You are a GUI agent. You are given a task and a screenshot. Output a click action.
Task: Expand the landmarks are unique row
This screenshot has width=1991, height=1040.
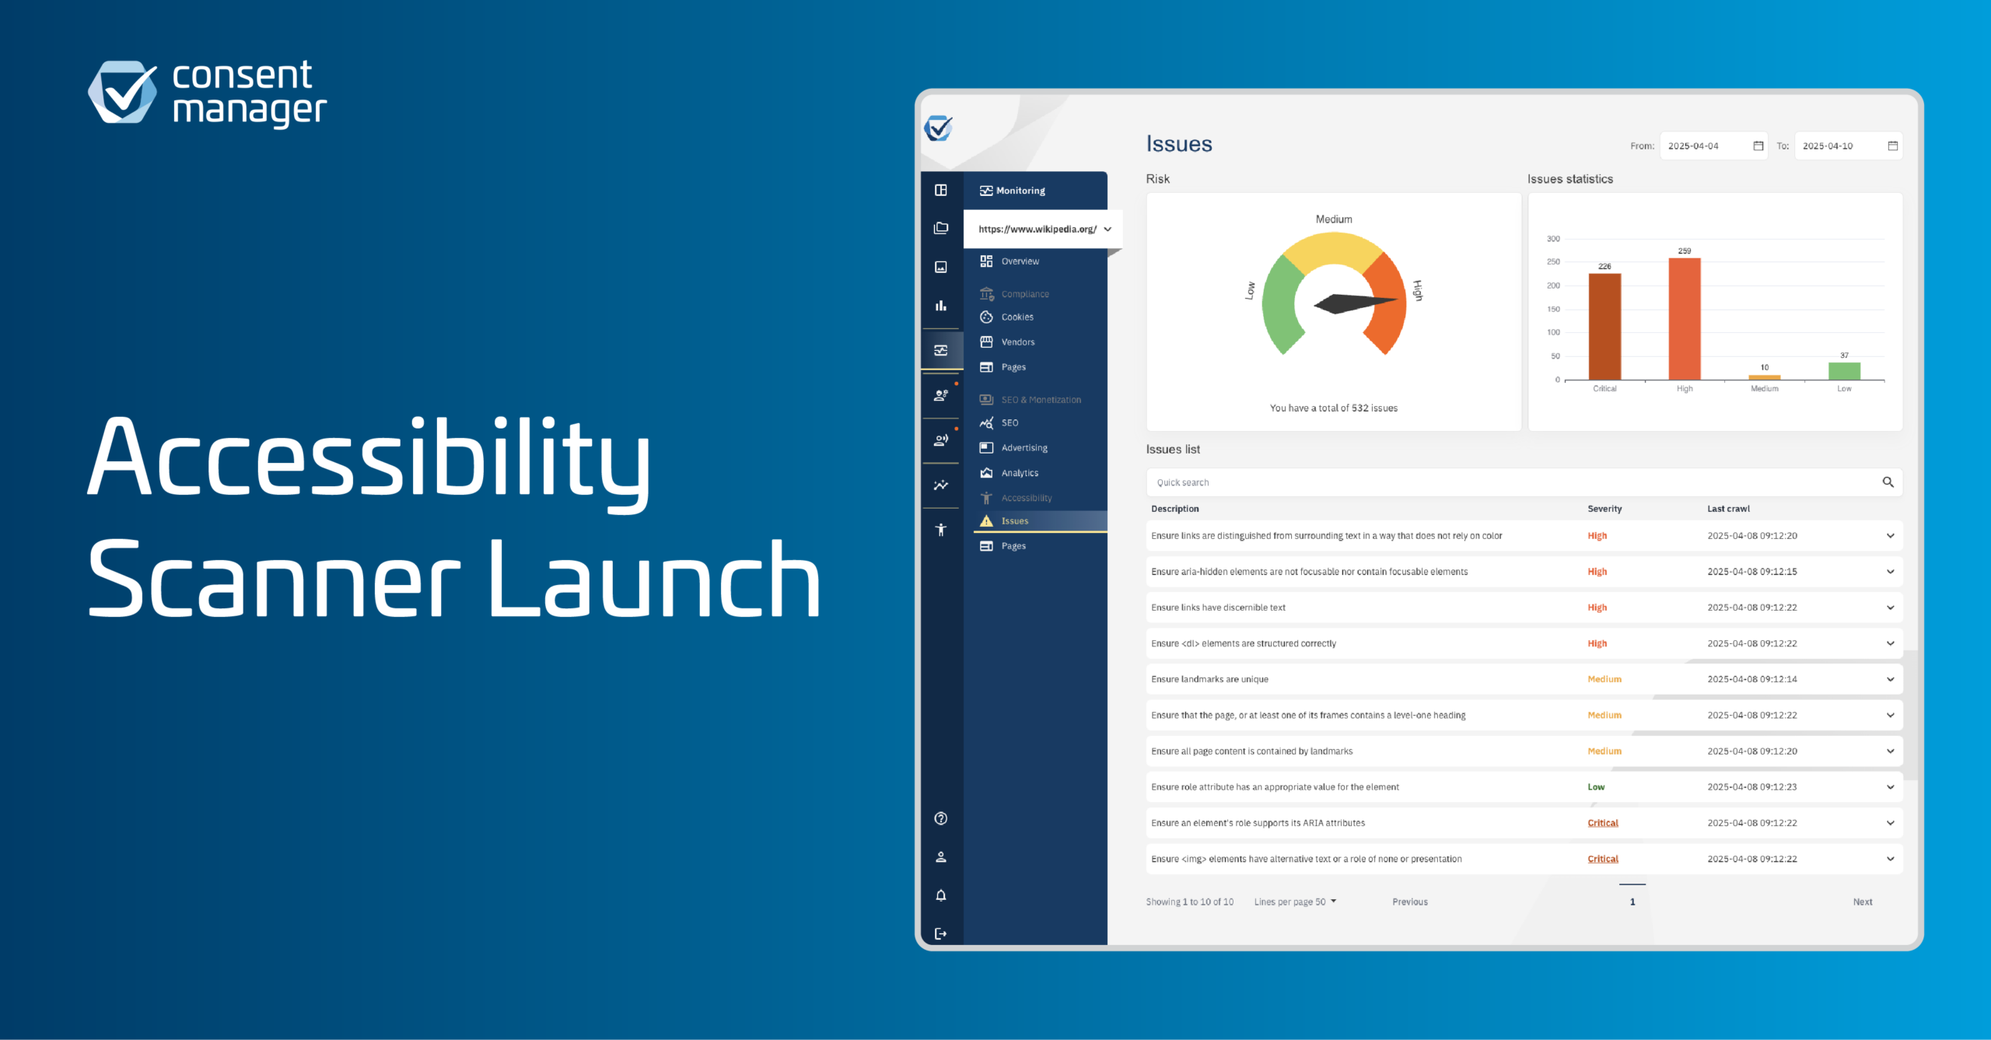1890,679
